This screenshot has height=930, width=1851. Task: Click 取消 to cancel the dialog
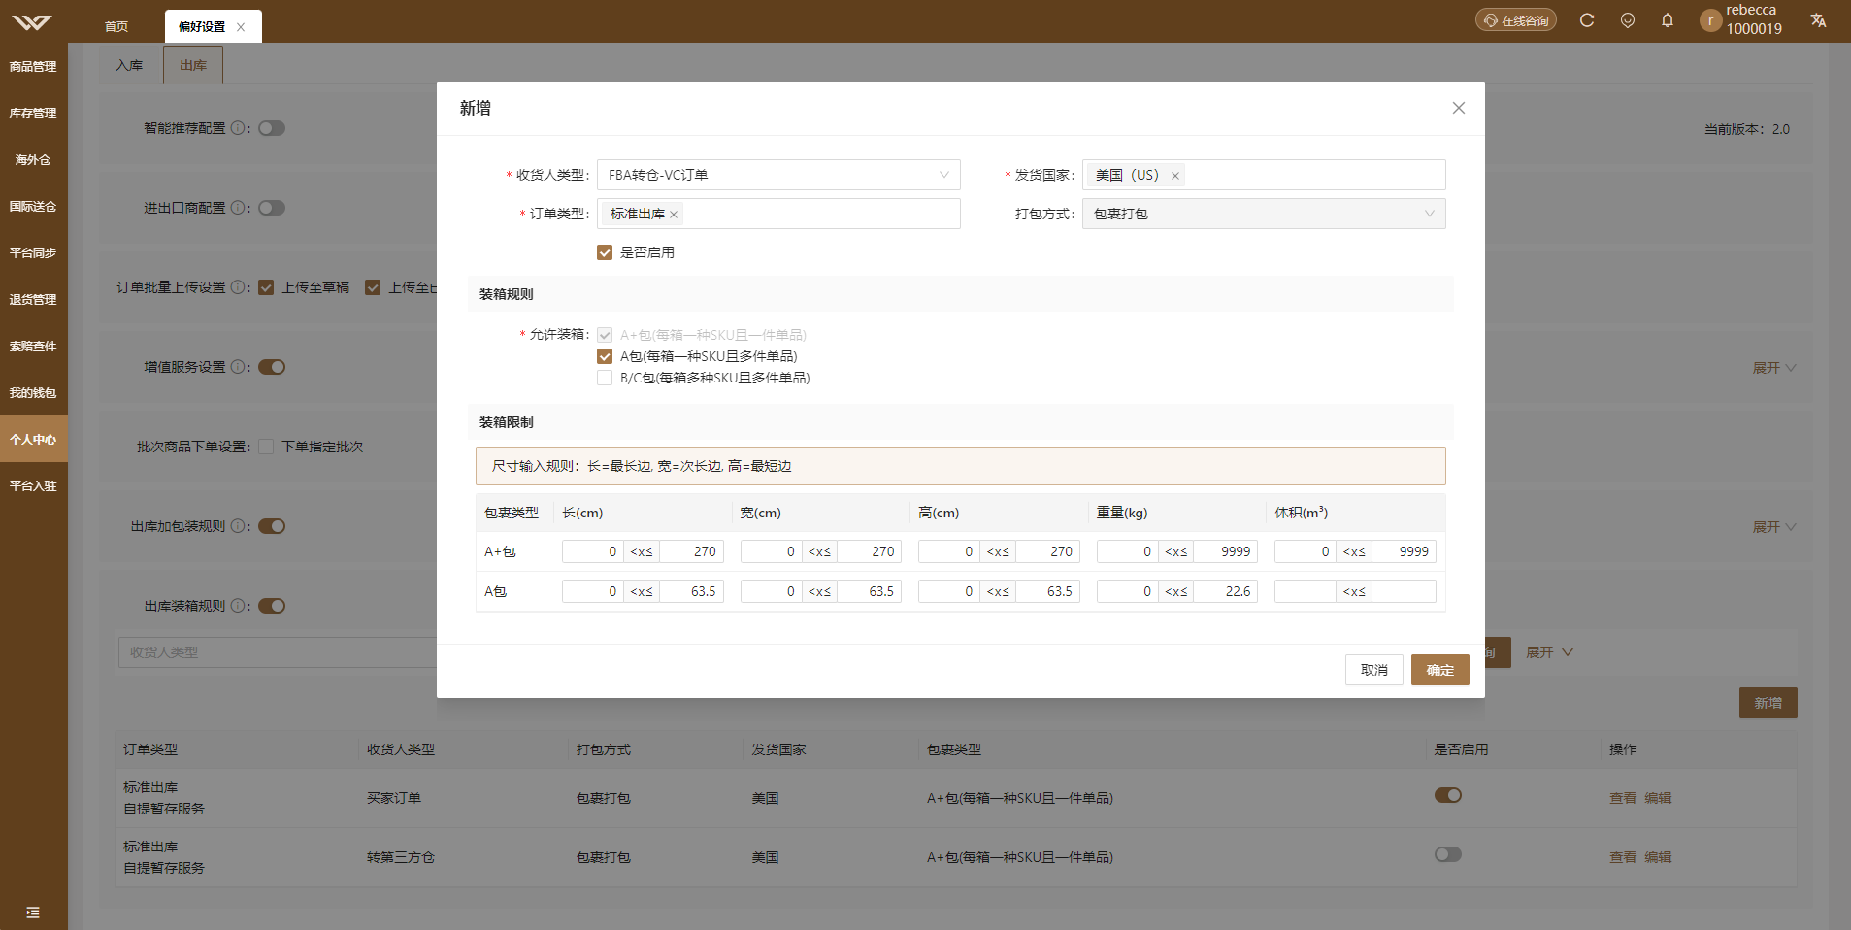(x=1374, y=670)
